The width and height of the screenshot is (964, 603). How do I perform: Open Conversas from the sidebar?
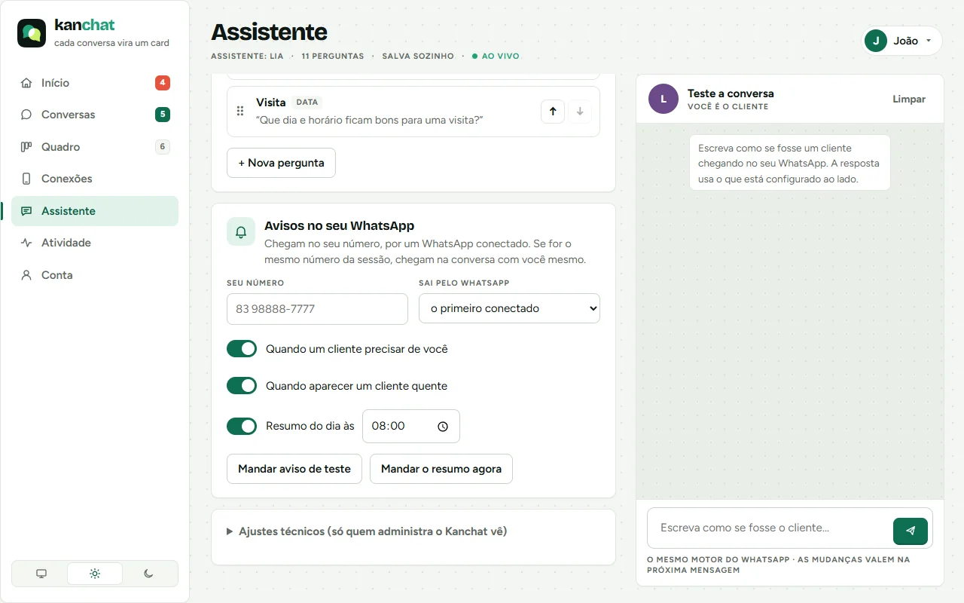95,115
